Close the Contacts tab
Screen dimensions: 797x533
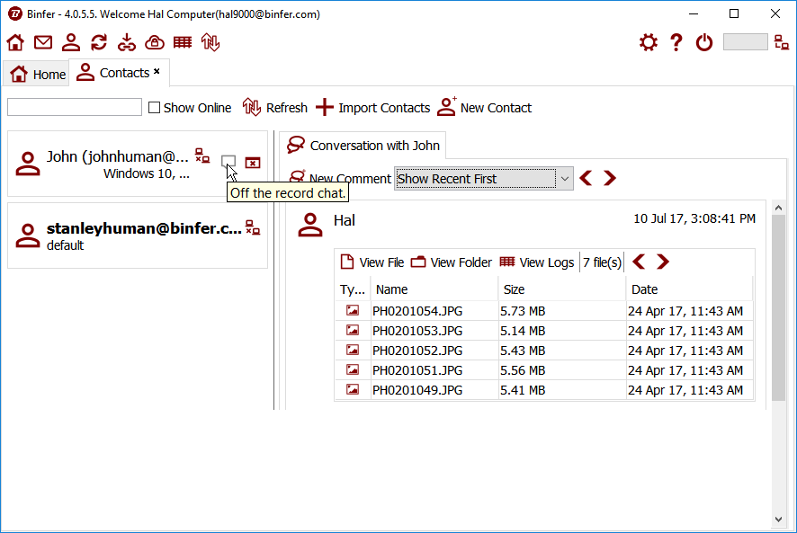coord(157,71)
